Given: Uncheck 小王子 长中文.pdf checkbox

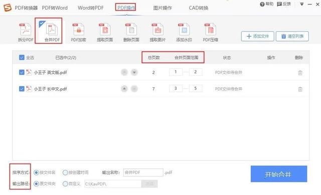Looking at the screenshot, I should coord(22,89).
